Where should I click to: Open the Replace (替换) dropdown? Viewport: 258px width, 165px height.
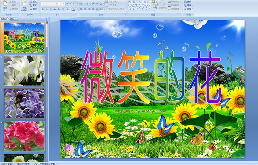188,5
